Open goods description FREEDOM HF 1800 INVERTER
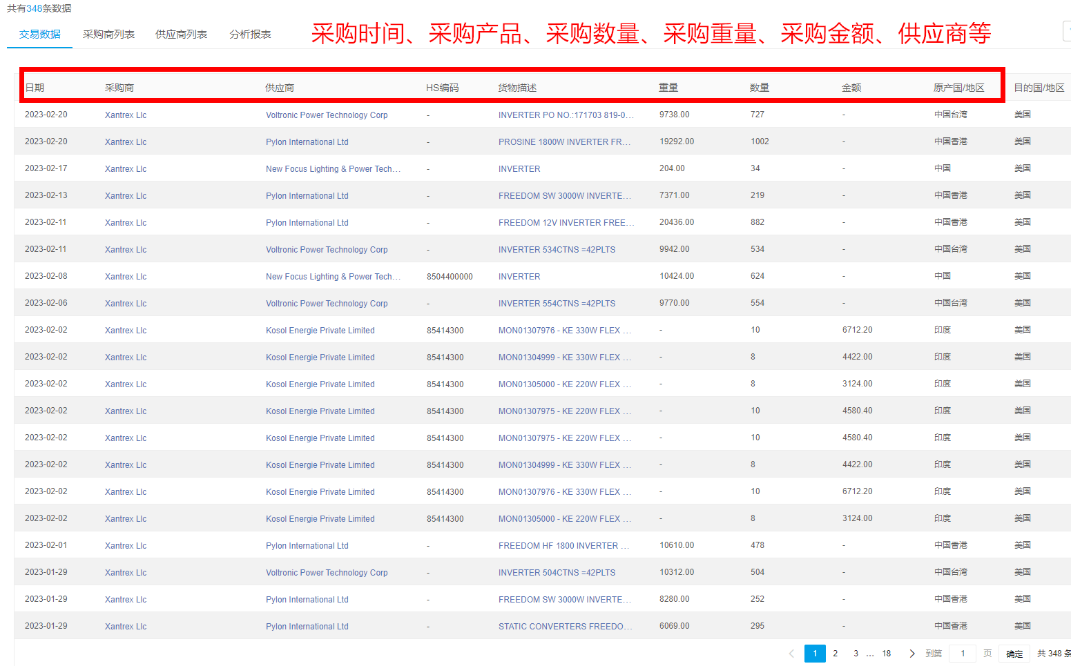 pyautogui.click(x=563, y=546)
